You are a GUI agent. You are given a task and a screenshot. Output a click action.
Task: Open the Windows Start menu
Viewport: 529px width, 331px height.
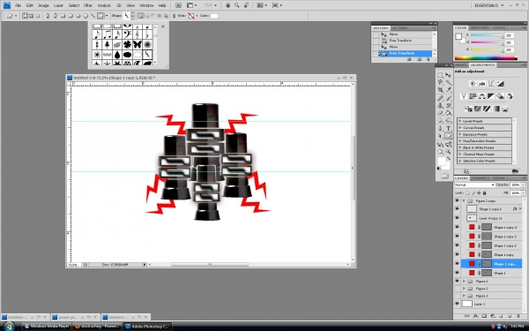point(9,327)
